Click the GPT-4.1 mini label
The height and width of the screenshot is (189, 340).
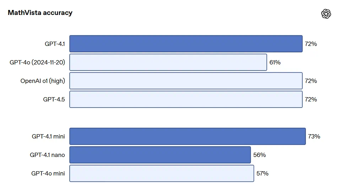pos(48,136)
